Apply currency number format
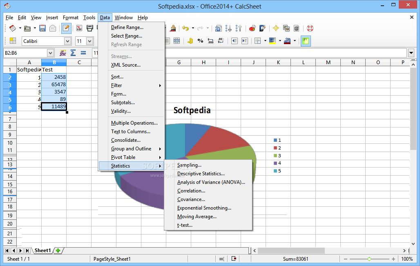 [190, 41]
